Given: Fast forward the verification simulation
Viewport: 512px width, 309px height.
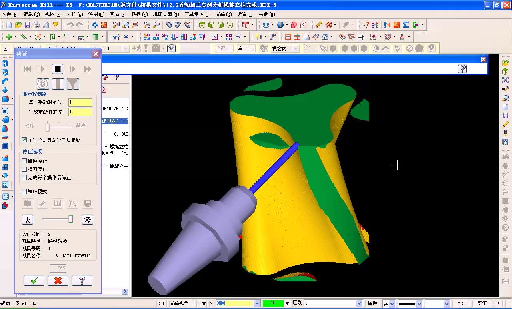Looking at the screenshot, I should (x=87, y=69).
